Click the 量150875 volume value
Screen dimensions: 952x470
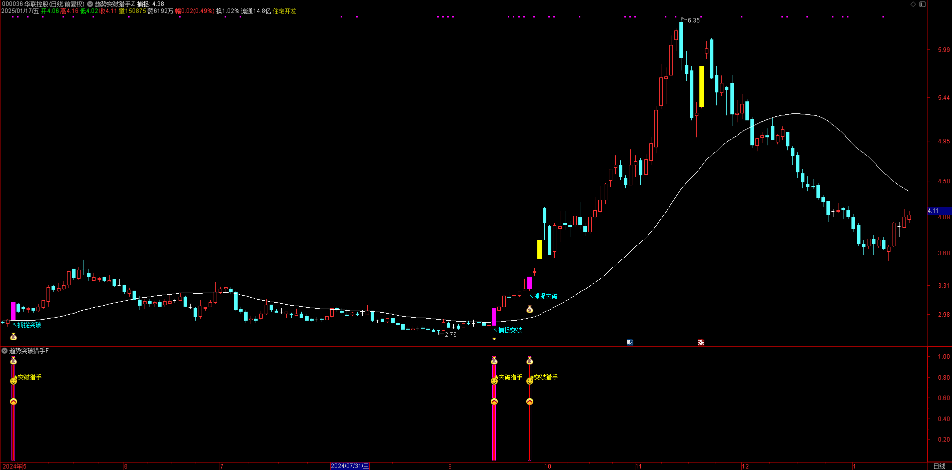click(132, 11)
